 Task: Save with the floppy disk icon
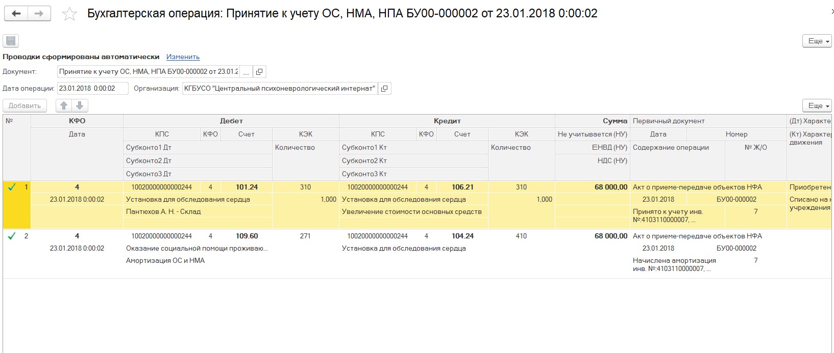pyautogui.click(x=10, y=41)
